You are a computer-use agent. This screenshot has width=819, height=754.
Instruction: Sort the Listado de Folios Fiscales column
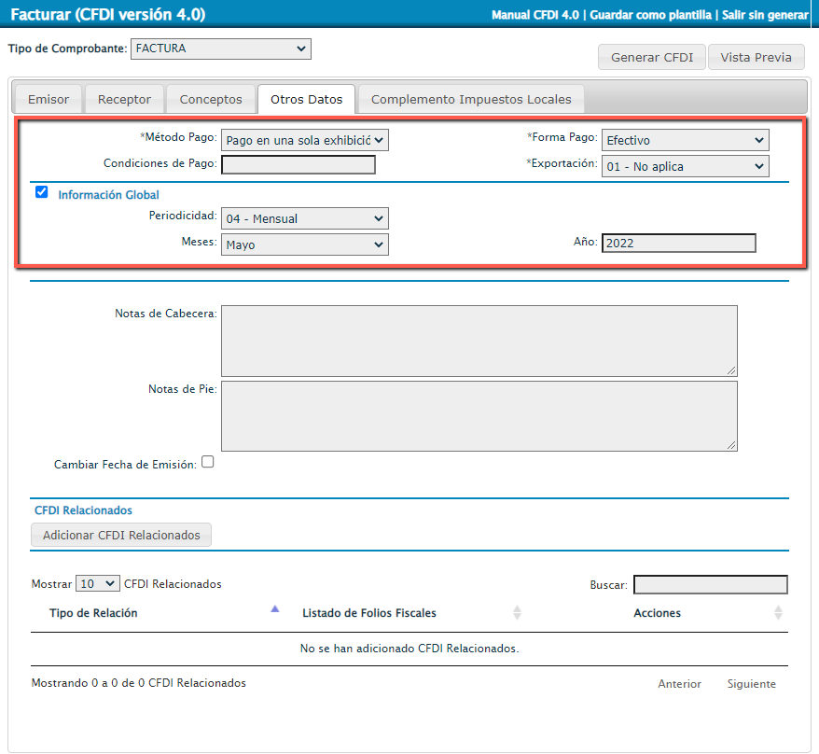(x=517, y=613)
